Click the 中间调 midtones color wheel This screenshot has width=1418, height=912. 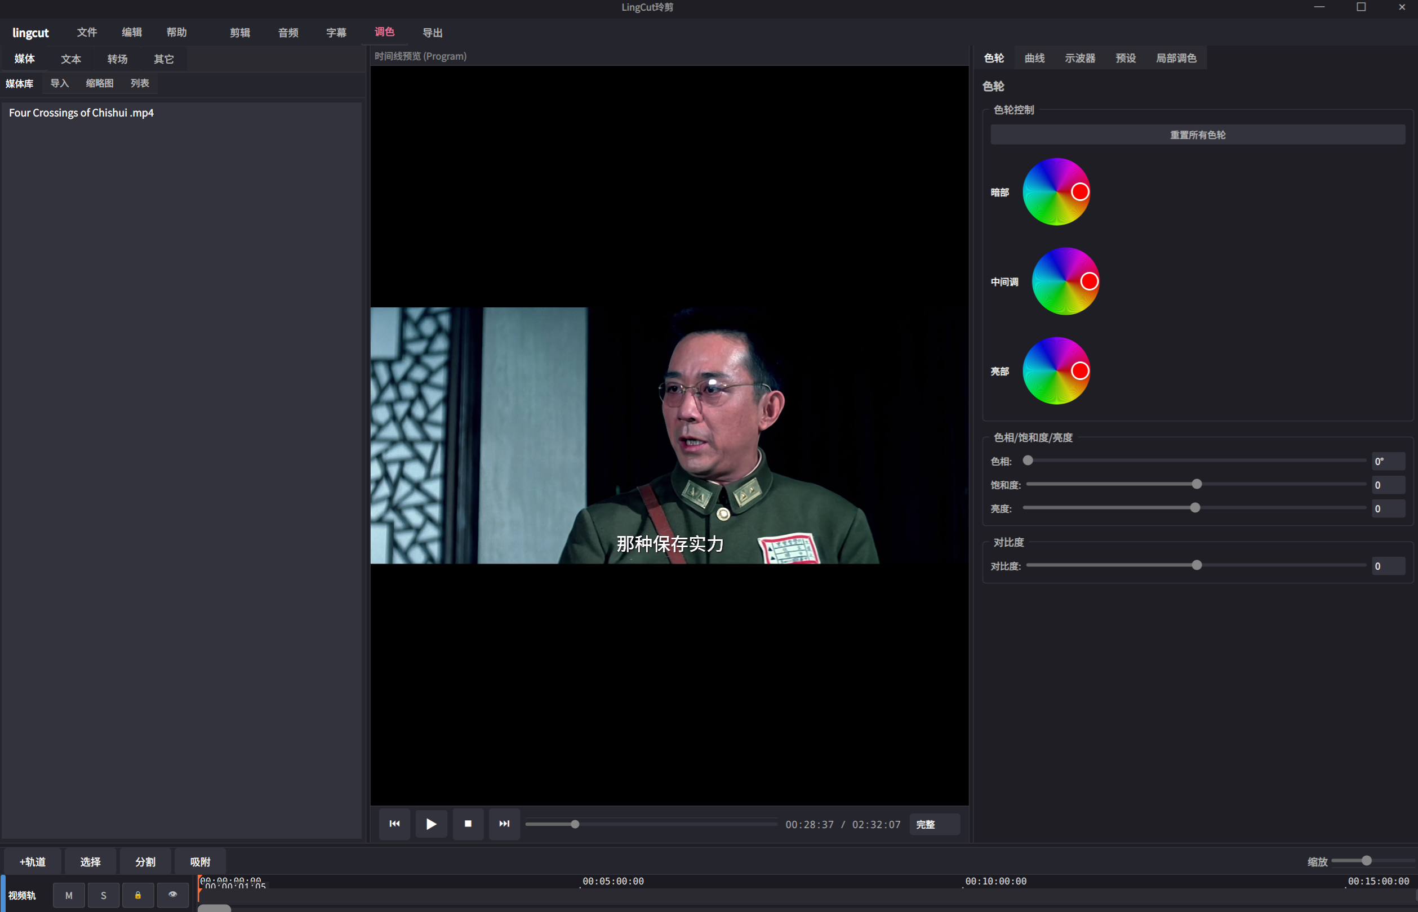tap(1065, 281)
